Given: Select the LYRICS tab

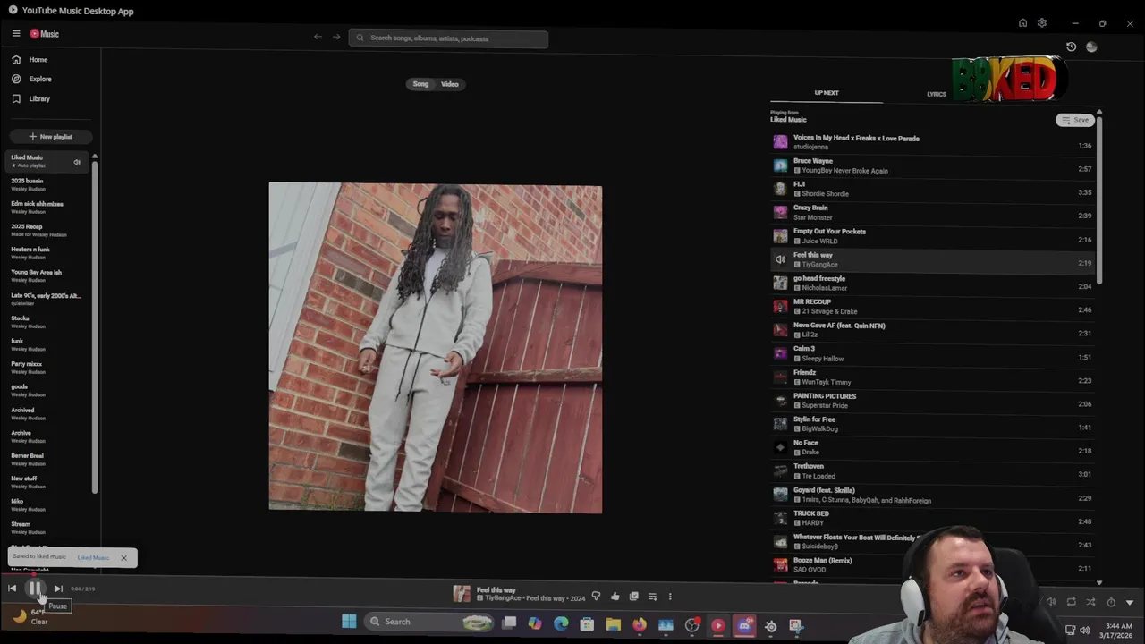Looking at the screenshot, I should [937, 94].
